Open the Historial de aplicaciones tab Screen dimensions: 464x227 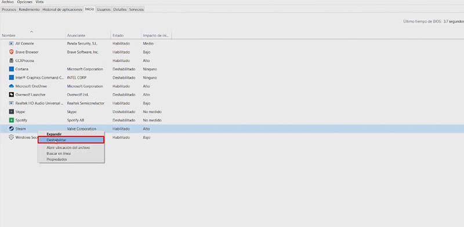pyautogui.click(x=62, y=9)
